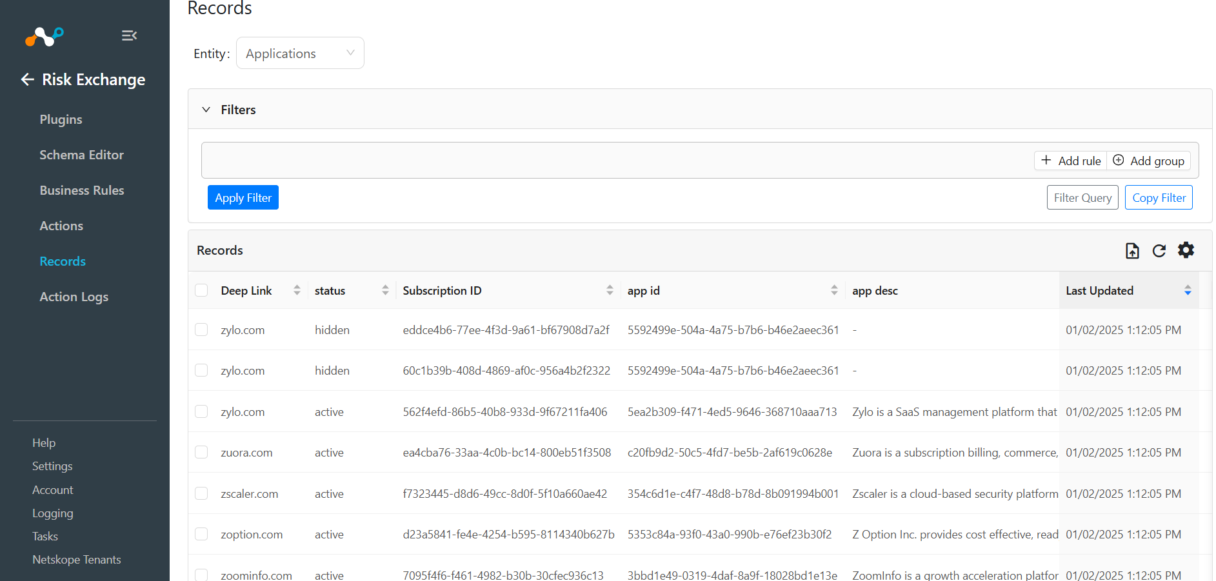This screenshot has height=581, width=1216.
Task: Sort by Last Updated column
Action: [x=1188, y=290]
